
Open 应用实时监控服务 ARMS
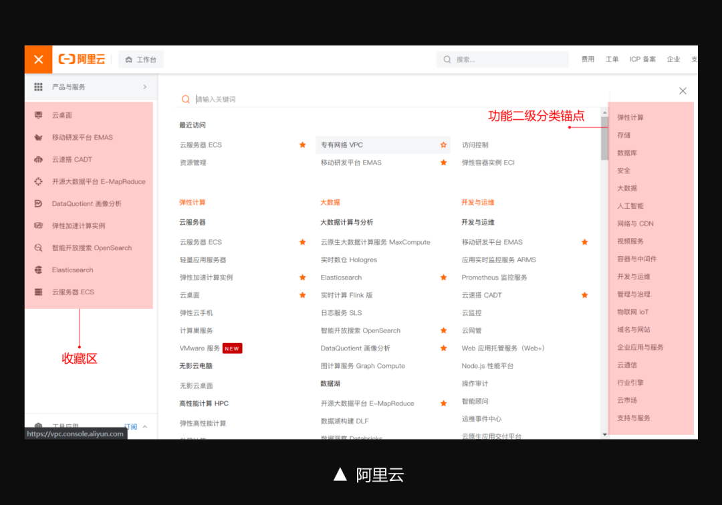point(499,260)
